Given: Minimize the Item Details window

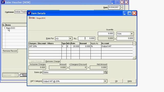Looking at the screenshot, I should (x=125, y=13).
